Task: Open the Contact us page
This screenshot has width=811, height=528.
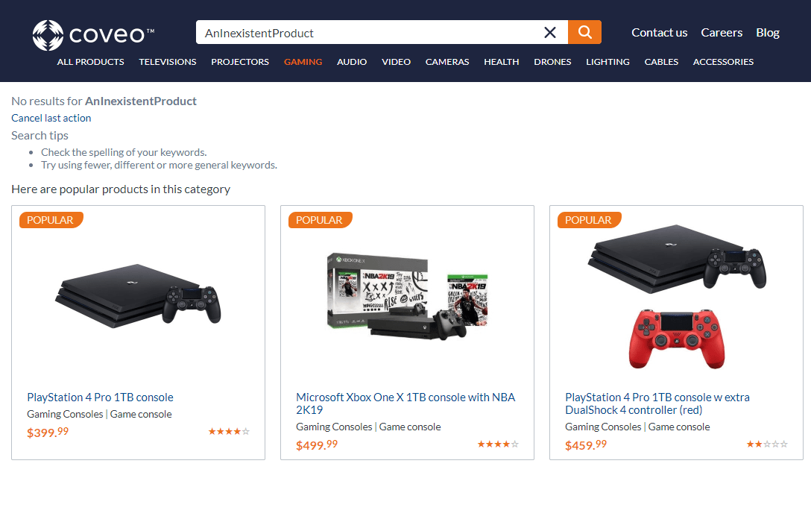Action: pos(660,33)
